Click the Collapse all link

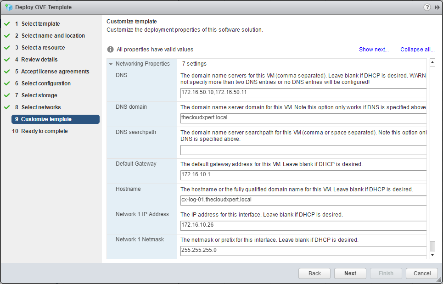(x=417, y=50)
